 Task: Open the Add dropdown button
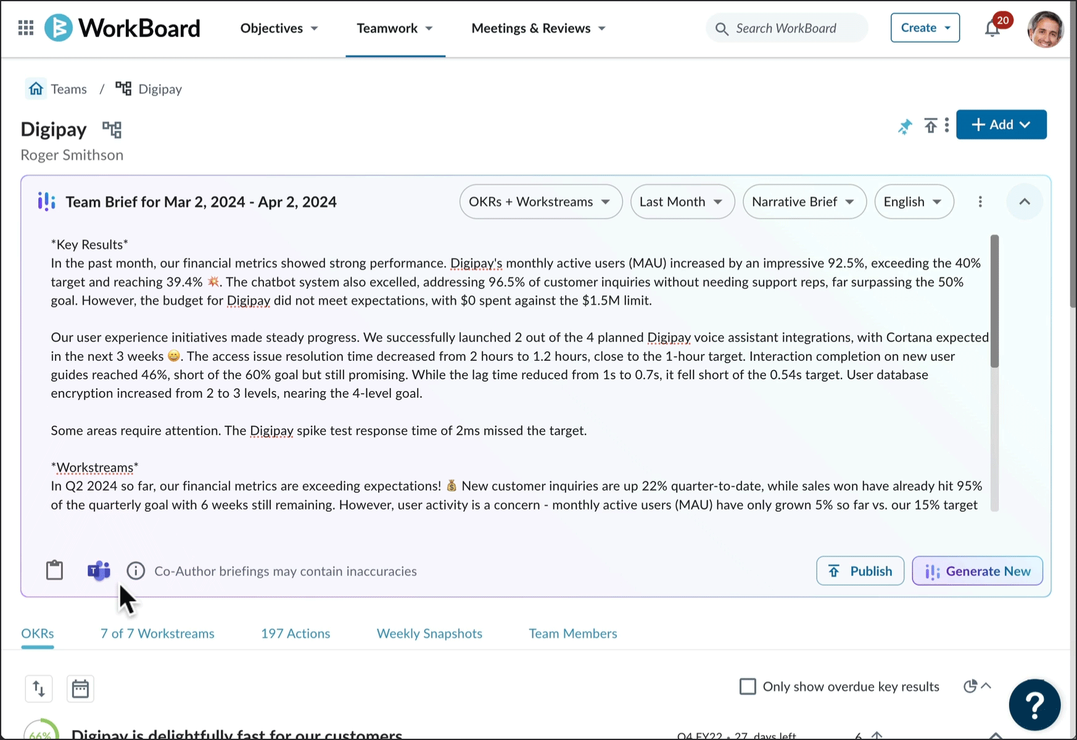click(x=1001, y=125)
